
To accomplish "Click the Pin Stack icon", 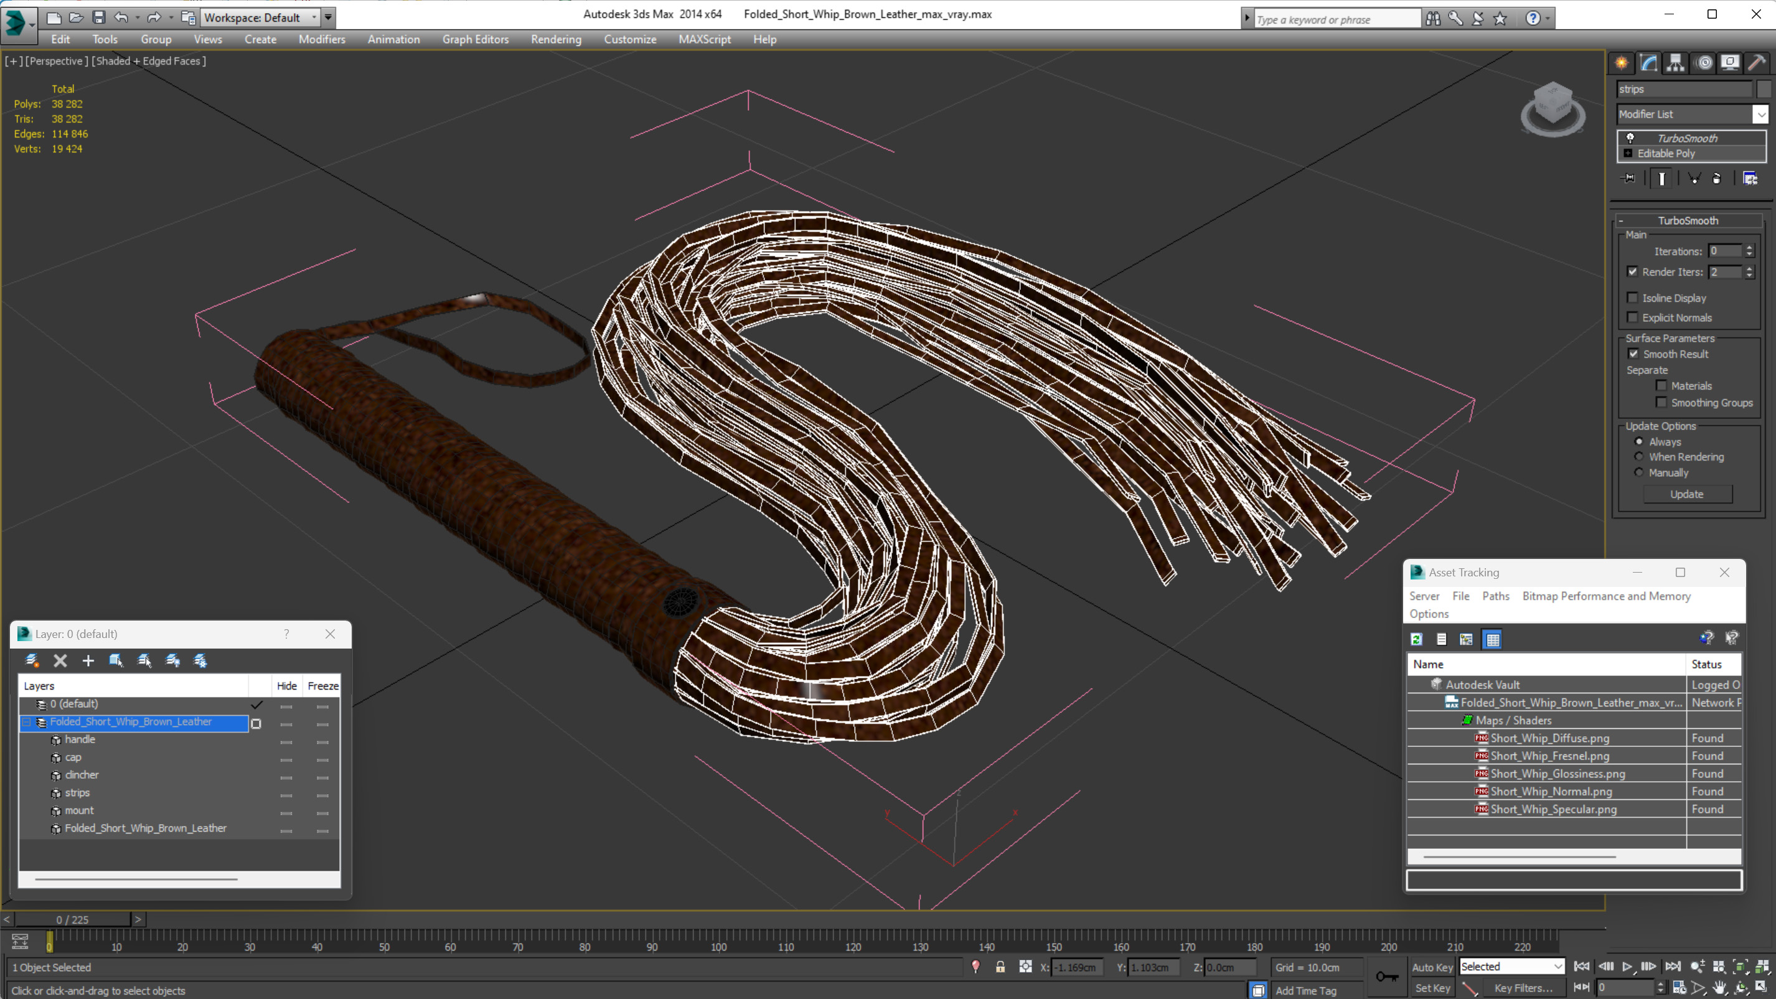I will coord(1628,179).
